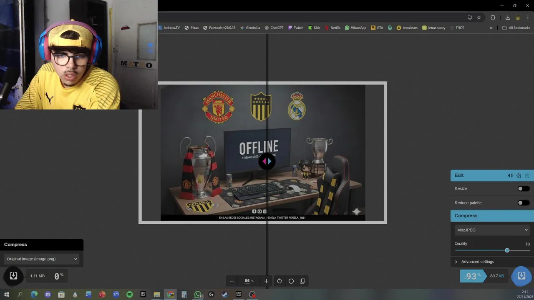Show more bookmarks with the double chevron
This screenshot has width=534, height=300.
(x=491, y=28)
